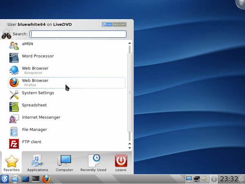This screenshot has width=245, height=184.
Task: Open the Recently Used tab
Action: click(x=93, y=163)
